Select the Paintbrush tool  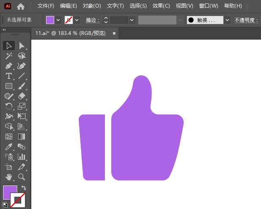22,86
